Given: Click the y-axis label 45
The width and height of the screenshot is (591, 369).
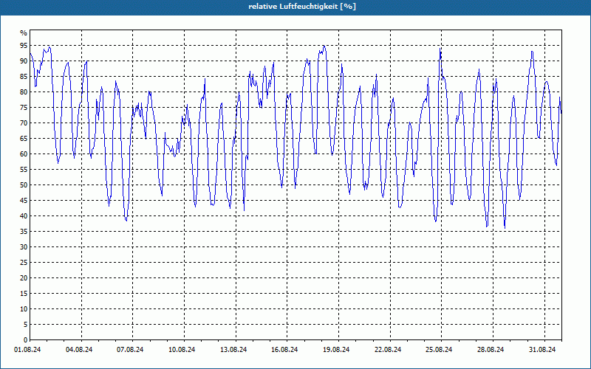Looking at the screenshot, I should tap(24, 200).
